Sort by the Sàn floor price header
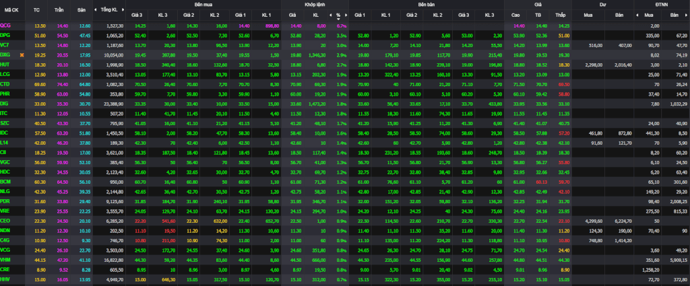Image resolution: width=690 pixels, height=286 pixels. click(81, 9)
